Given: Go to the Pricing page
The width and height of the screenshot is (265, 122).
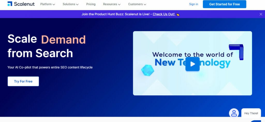Looking at the screenshot, I should tap(91, 4).
